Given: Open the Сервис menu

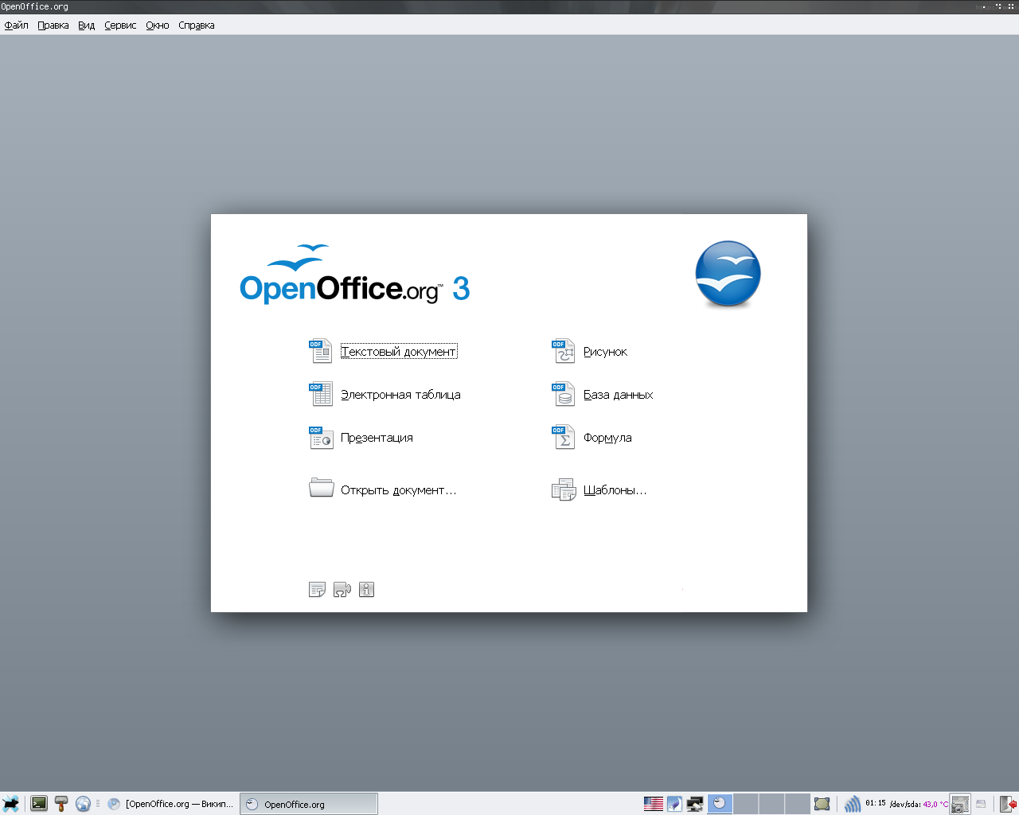Looking at the screenshot, I should pyautogui.click(x=120, y=25).
